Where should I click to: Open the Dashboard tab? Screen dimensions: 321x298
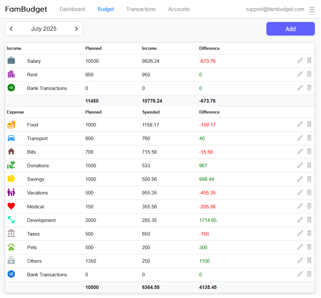(x=72, y=9)
